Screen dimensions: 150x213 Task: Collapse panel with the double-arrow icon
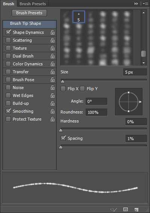pos(136,4)
